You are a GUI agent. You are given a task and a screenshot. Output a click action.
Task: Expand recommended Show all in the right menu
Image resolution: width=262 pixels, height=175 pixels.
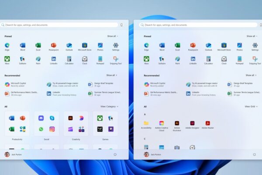pos(251,75)
